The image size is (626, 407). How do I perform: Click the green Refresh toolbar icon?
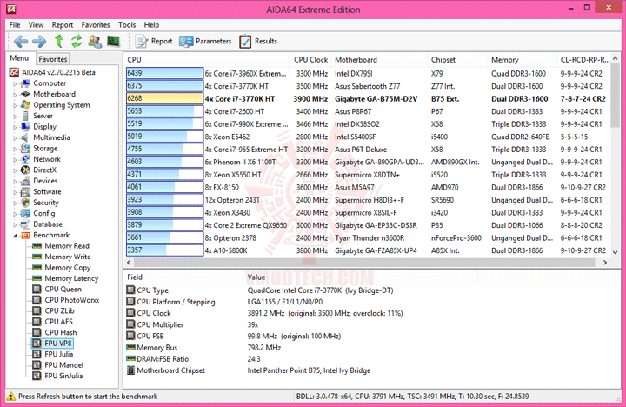tap(77, 41)
